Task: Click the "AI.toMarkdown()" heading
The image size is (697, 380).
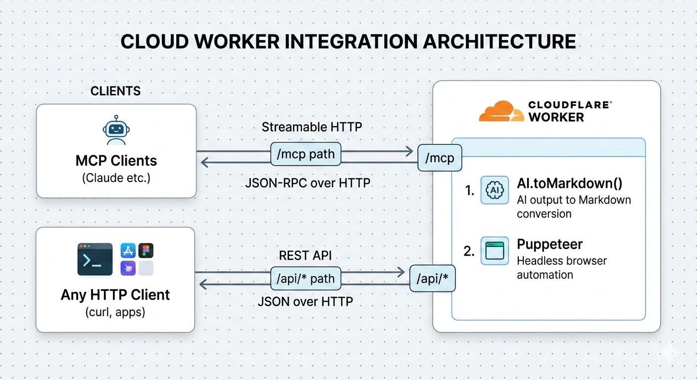Action: [x=570, y=183]
